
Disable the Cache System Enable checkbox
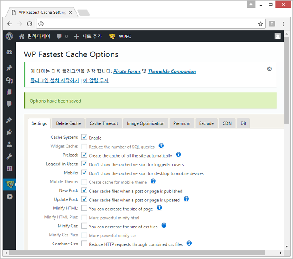84,138
